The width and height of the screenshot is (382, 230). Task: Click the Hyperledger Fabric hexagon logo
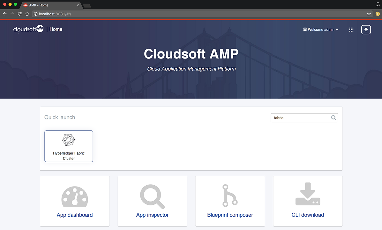tap(69, 140)
